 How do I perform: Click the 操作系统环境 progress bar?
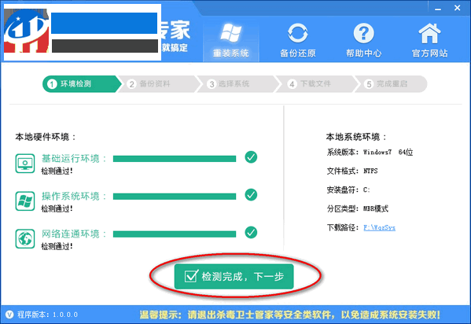tap(175, 197)
